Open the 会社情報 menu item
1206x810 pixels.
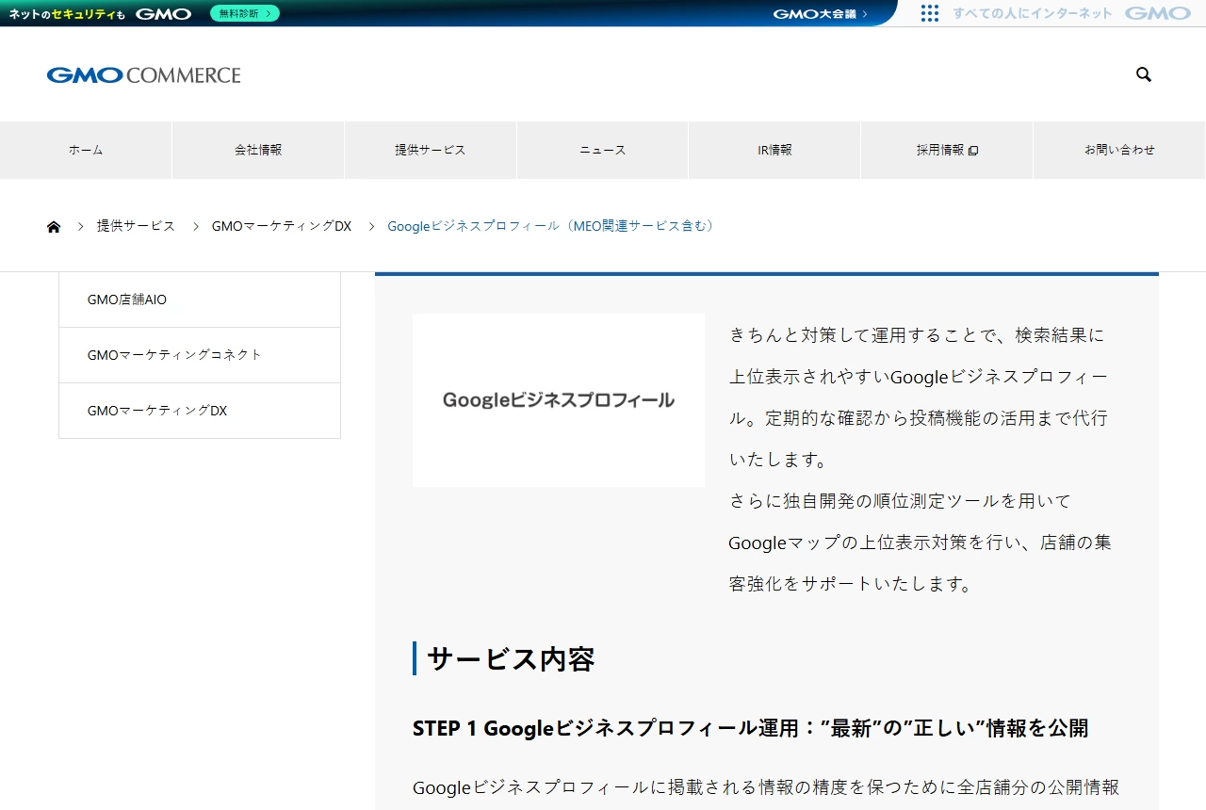pyautogui.click(x=258, y=150)
